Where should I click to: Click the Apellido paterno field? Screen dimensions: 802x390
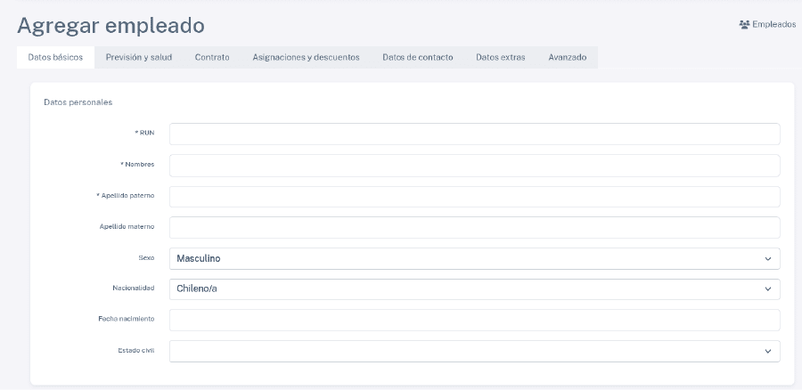click(x=474, y=196)
